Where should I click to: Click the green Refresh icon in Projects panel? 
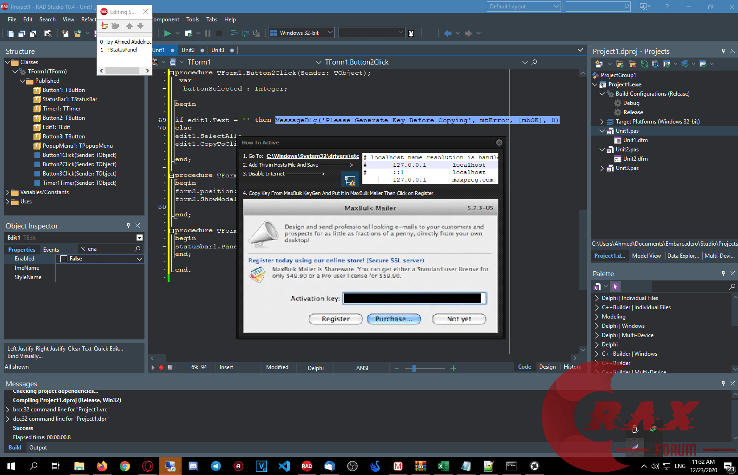coord(644,64)
